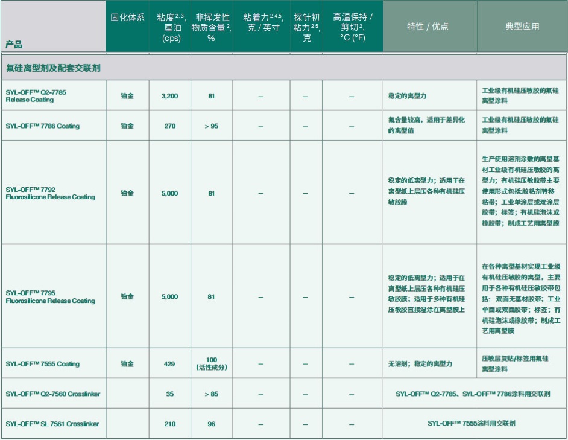The width and height of the screenshot is (568, 440).
Task: Click viscosity 5,000 in the 7795 row
Action: pos(169,297)
